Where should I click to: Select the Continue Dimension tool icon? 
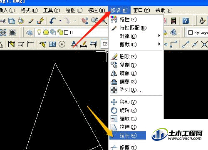pyautogui.click(x=31, y=44)
